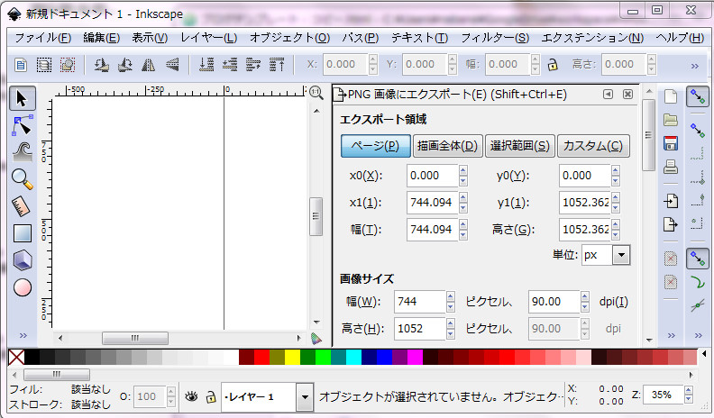
Task: Open palette menu arrow at right
Action: click(x=704, y=354)
